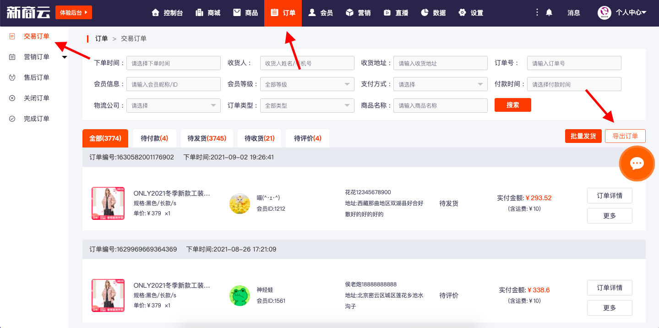The height and width of the screenshot is (328, 659).
Task: Click the 售后订单 sidebar icon
Action: 12,77
